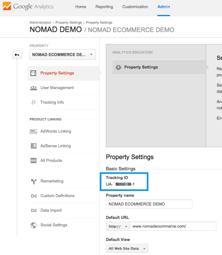Open the Reporting tab

(x=104, y=7)
